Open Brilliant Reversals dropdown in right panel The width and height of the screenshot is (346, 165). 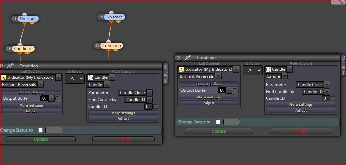(218, 76)
